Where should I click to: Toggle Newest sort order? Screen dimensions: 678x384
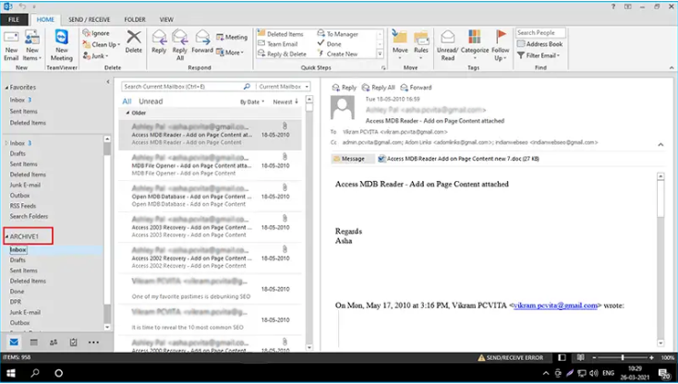285,102
